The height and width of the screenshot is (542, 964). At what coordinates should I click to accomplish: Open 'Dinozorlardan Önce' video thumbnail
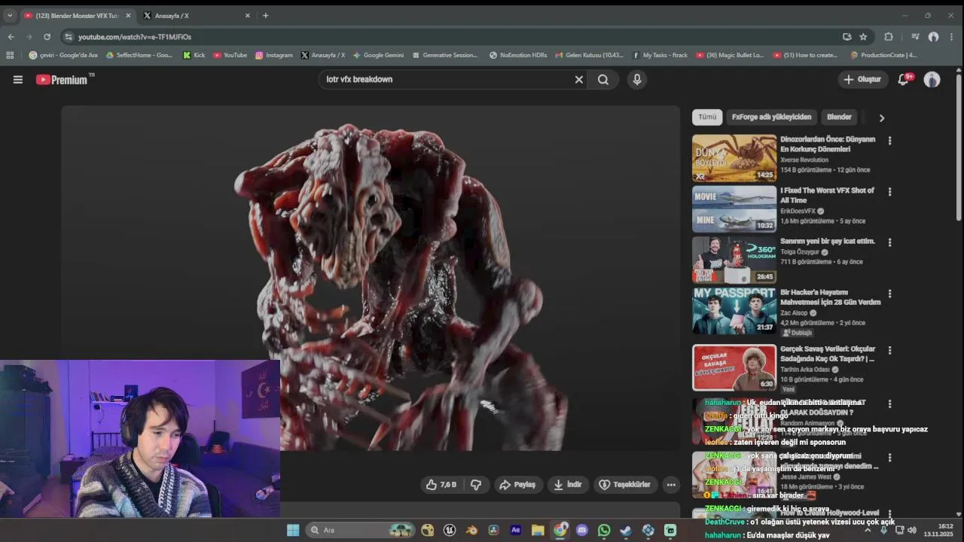pos(734,158)
